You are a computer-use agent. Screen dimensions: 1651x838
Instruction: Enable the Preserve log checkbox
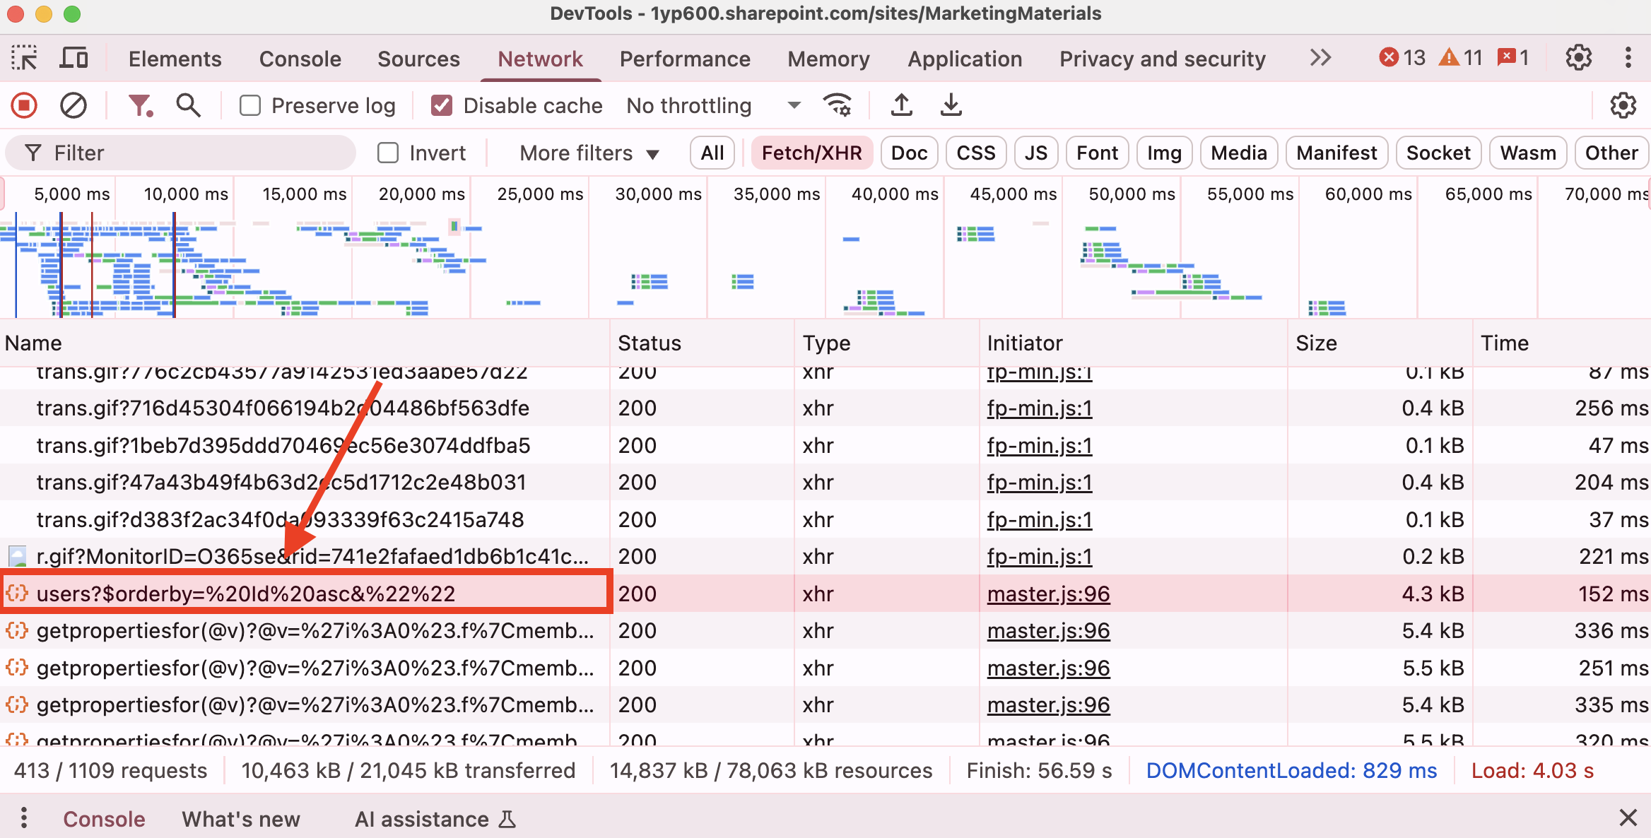pos(250,106)
